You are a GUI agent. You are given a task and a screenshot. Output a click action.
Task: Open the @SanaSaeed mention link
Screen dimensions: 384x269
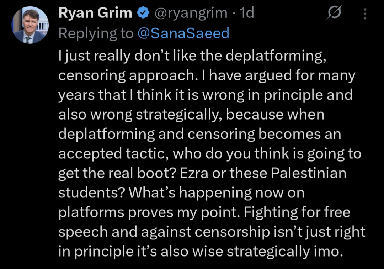coord(183,33)
